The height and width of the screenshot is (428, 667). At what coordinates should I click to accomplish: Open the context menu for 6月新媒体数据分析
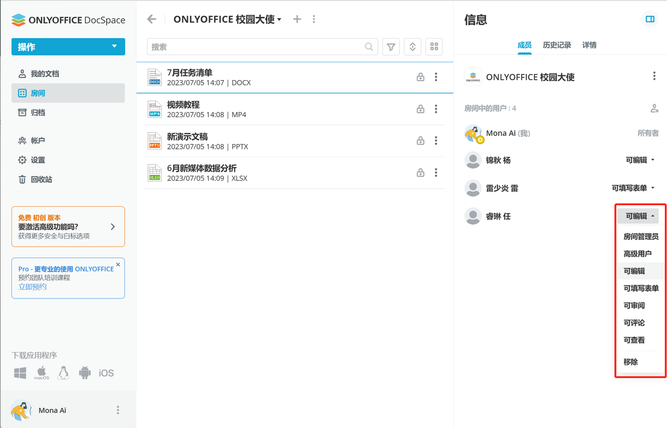(436, 173)
